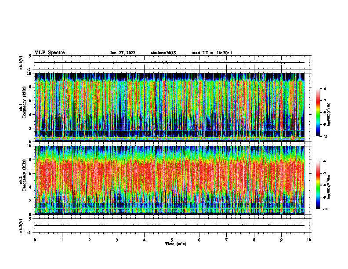This screenshot has width=348, height=269.
Task: Click the "8" kHz tick of ch.2 frequency axis
Action: click(31, 160)
